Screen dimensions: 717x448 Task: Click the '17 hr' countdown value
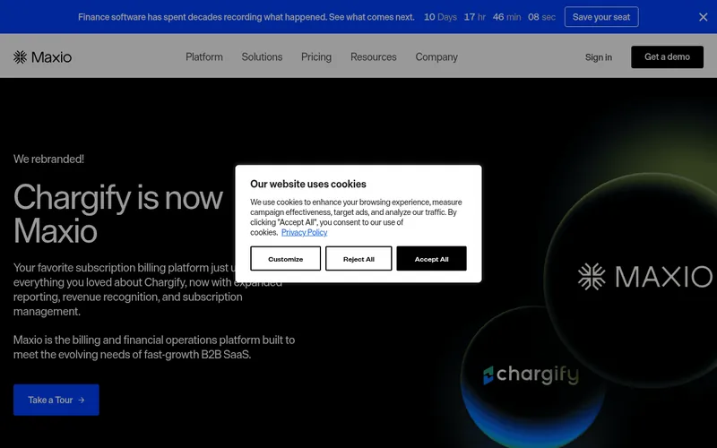[x=475, y=17]
